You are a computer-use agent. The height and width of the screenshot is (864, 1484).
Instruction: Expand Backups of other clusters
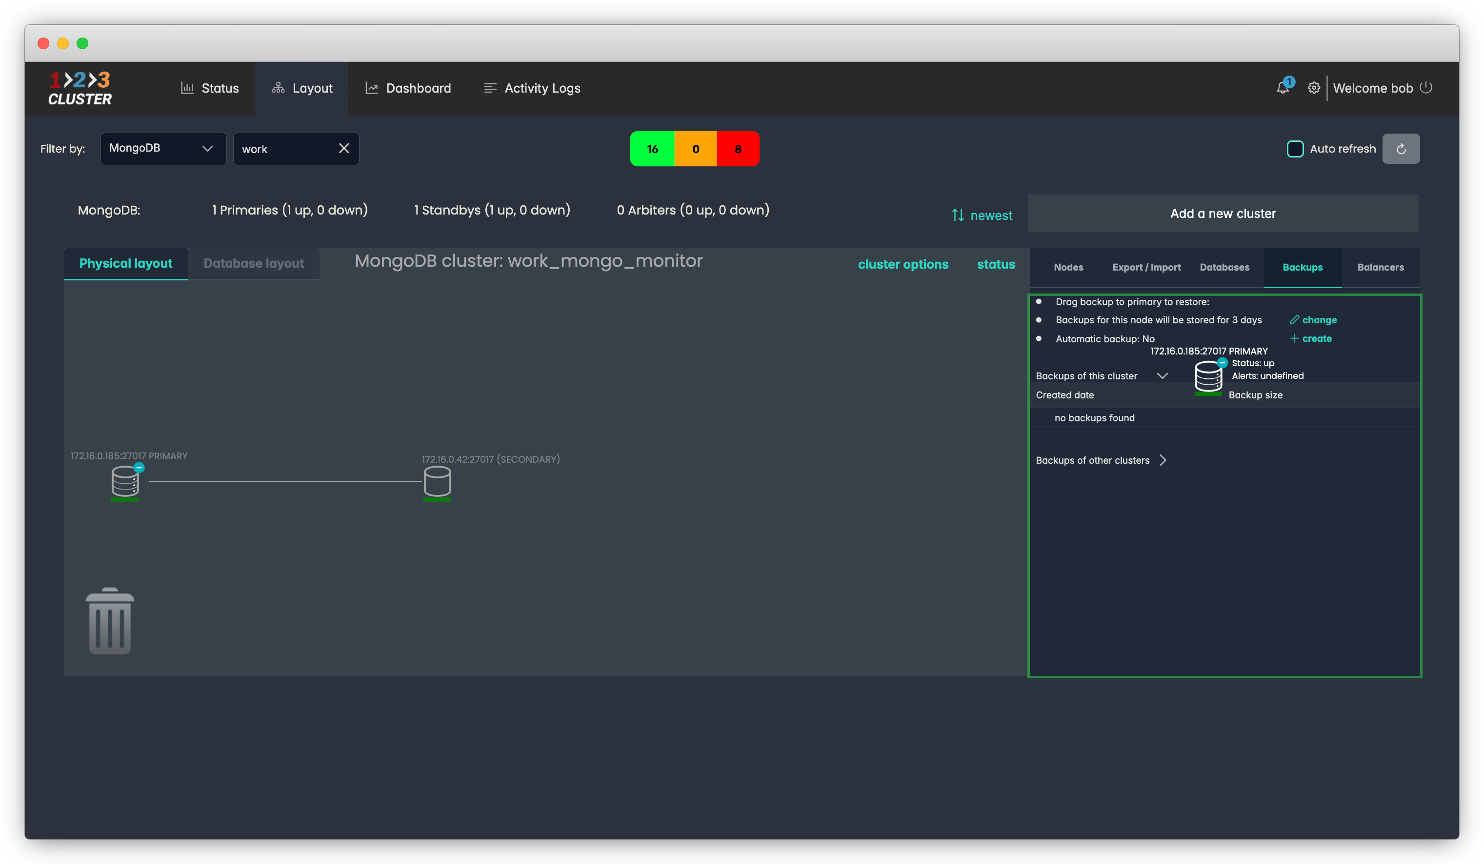pos(1163,460)
